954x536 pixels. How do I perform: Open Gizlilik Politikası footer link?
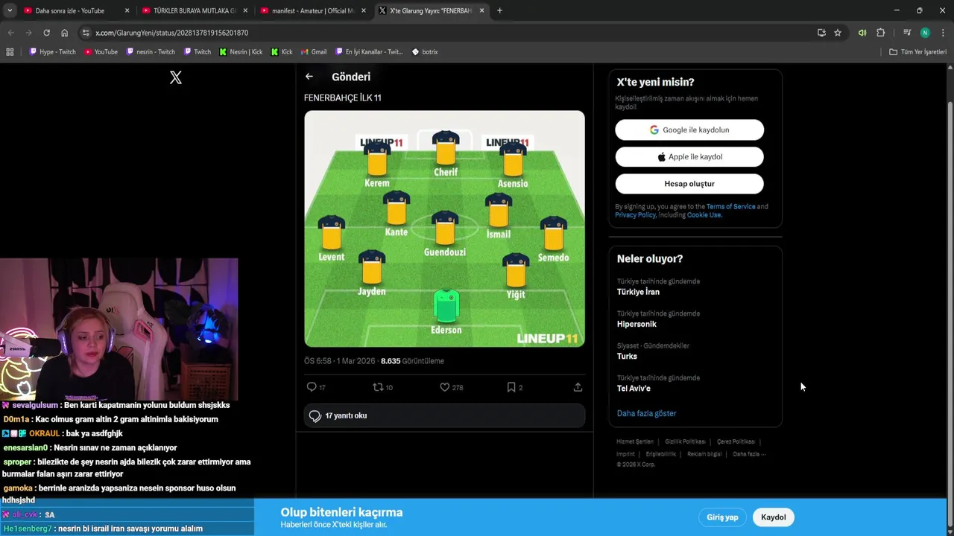[685, 441]
